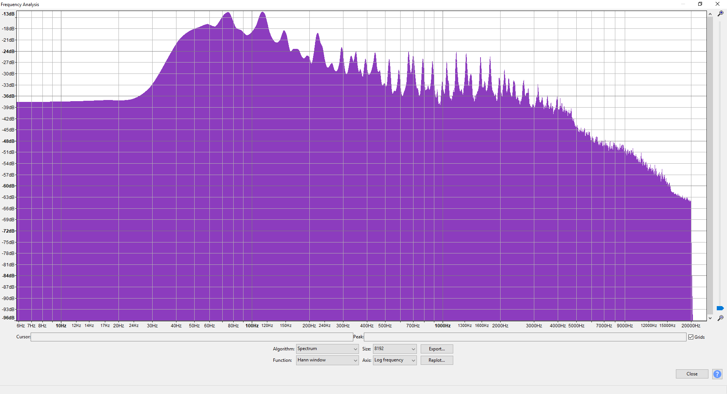Click the vertical scrollbar up arrow
Viewport: 727px width, 394px height.
710,14
